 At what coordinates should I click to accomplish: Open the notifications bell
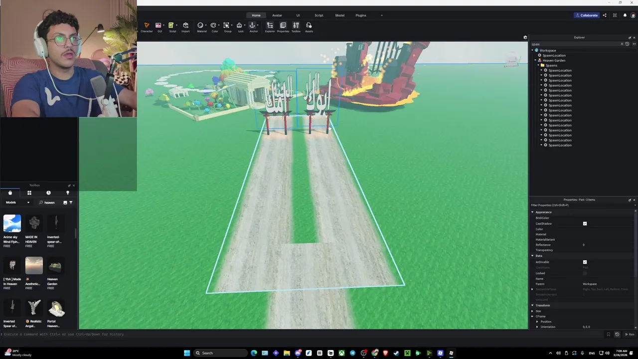[625, 15]
